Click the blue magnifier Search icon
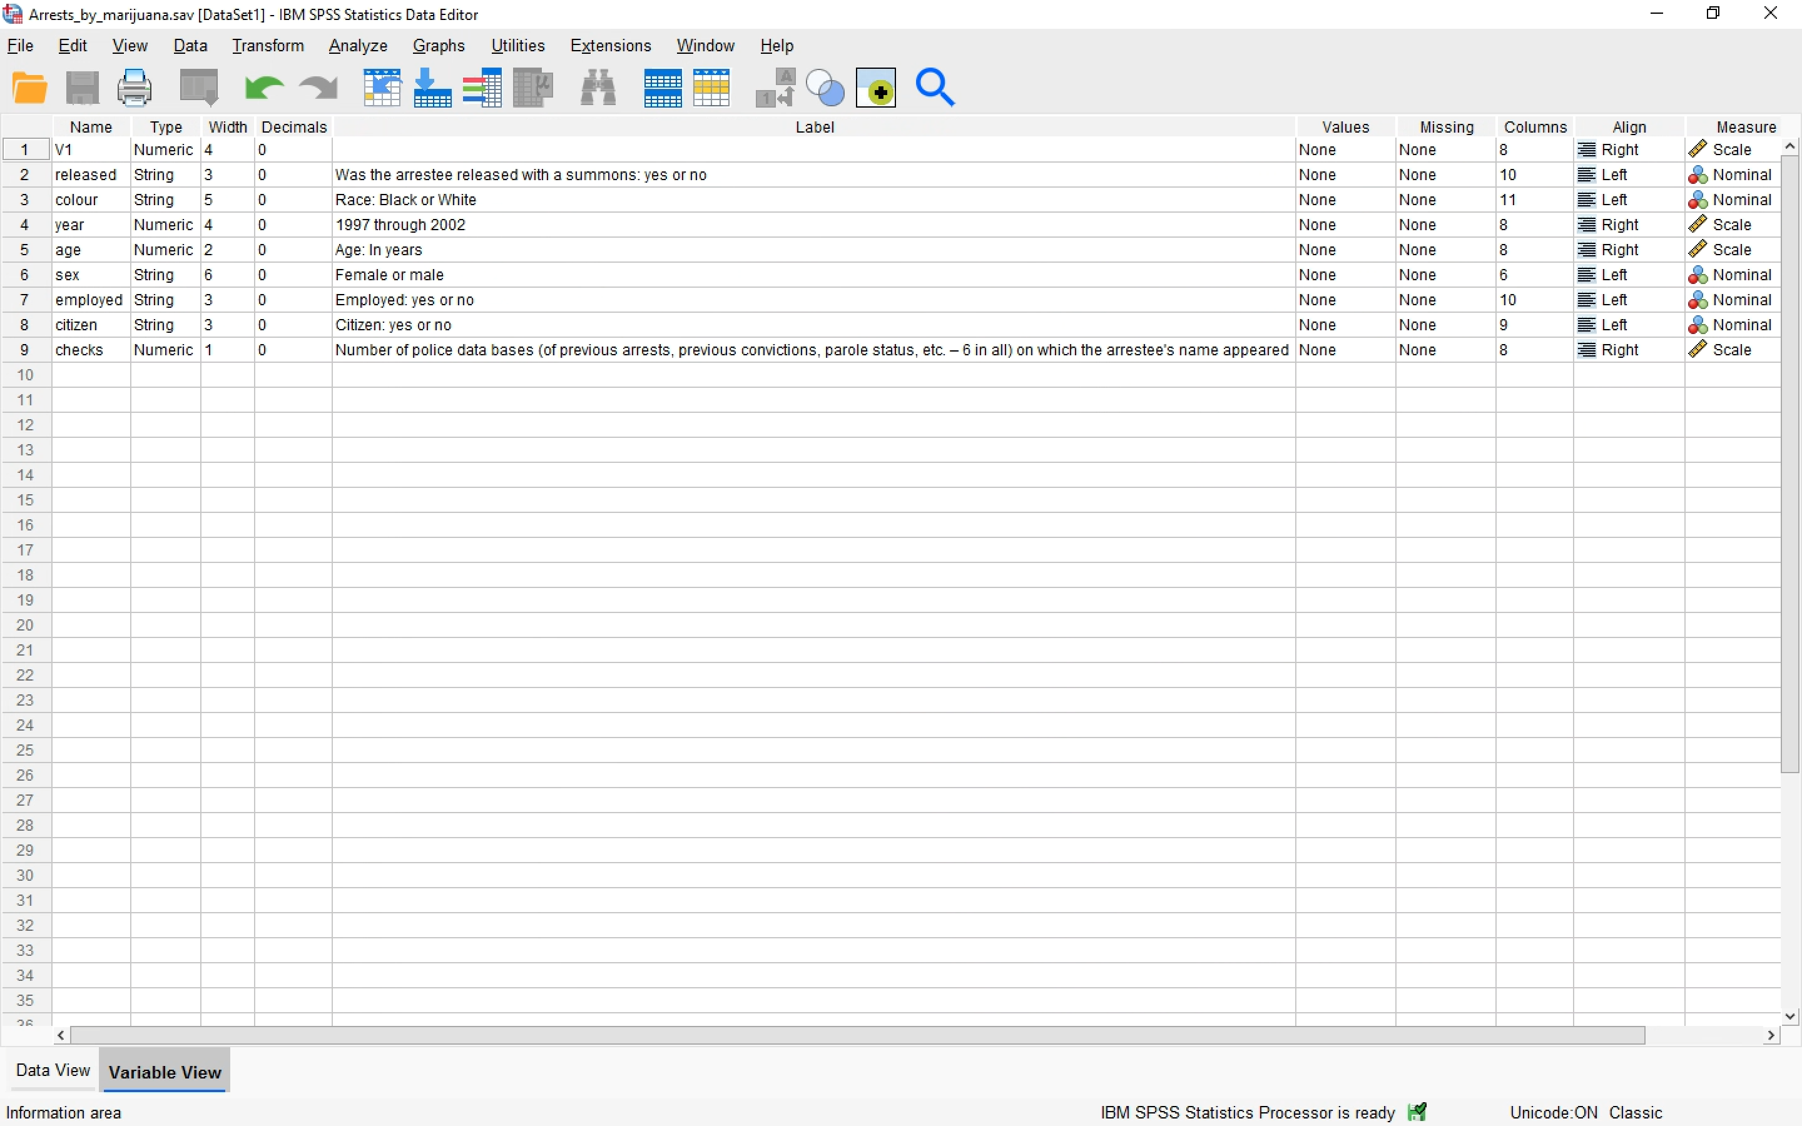 click(935, 88)
